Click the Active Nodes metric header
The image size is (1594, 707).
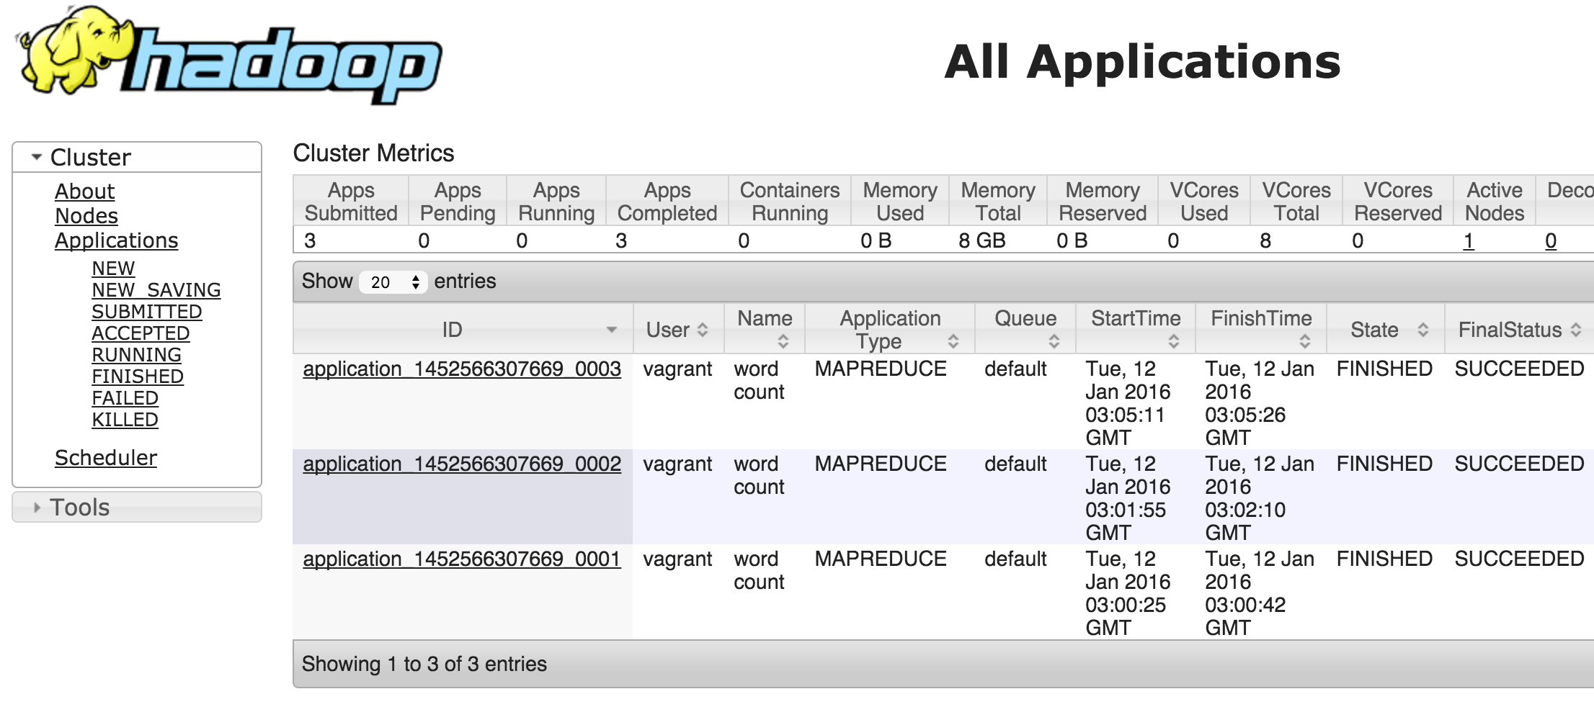pos(1495,202)
